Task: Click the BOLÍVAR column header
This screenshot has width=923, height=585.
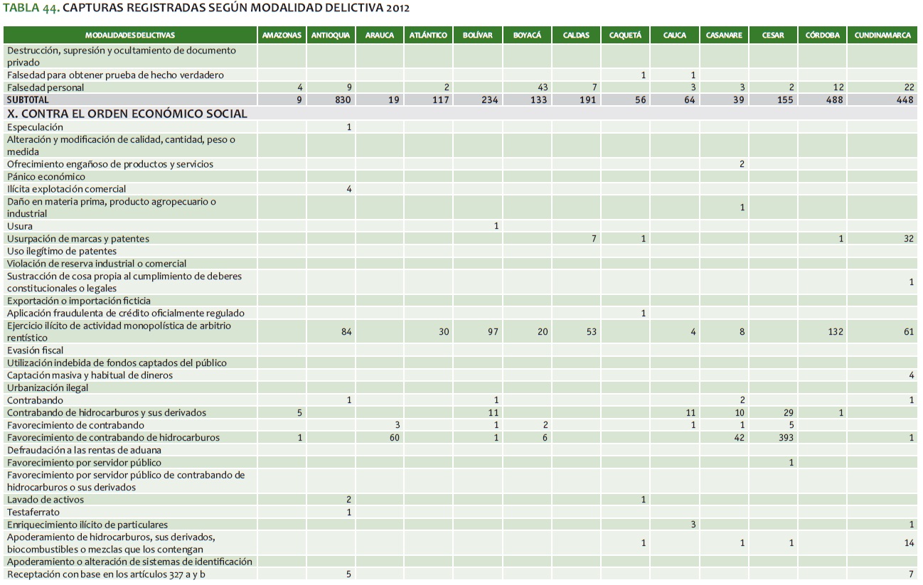Action: pos(477,35)
